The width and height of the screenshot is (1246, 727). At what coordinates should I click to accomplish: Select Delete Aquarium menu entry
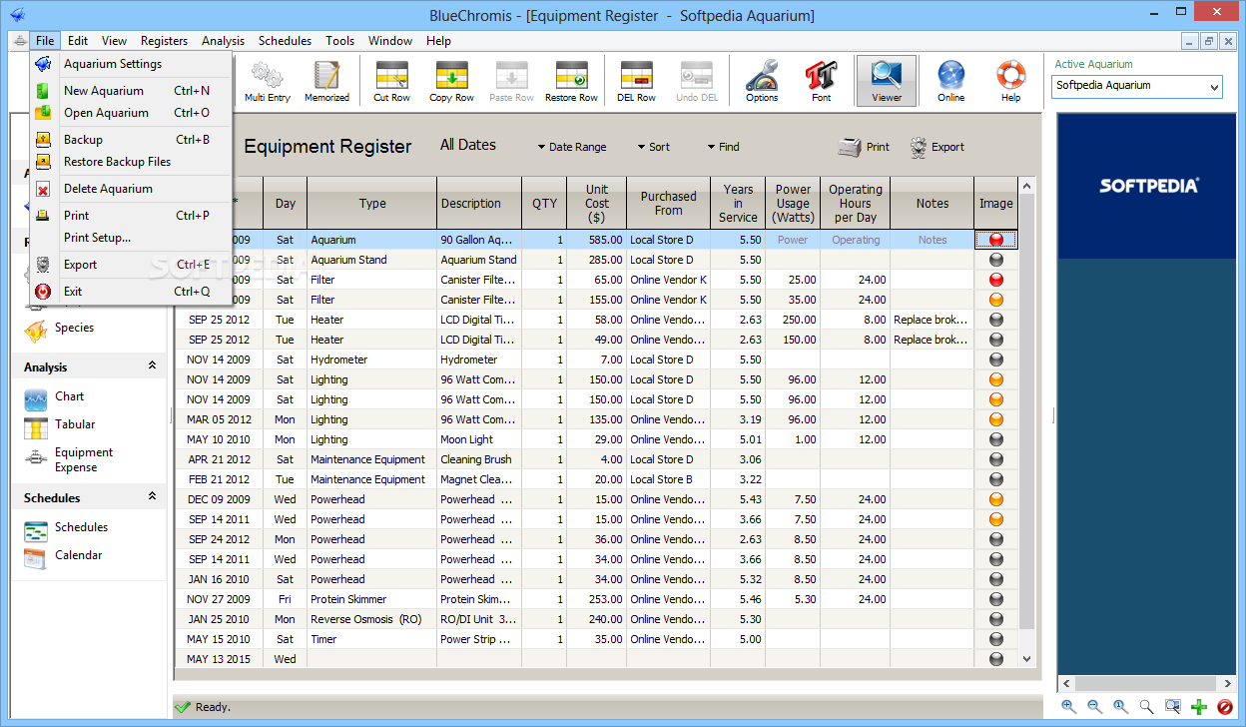pyautogui.click(x=131, y=189)
